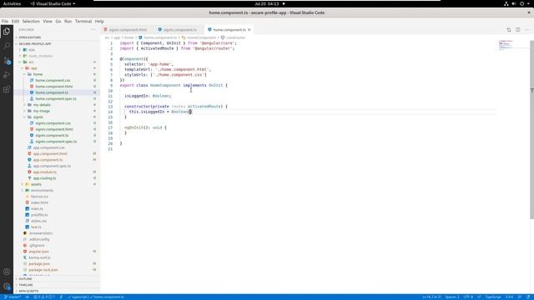Open the Go menu
The height and width of the screenshot is (300, 534).
coord(58,21)
